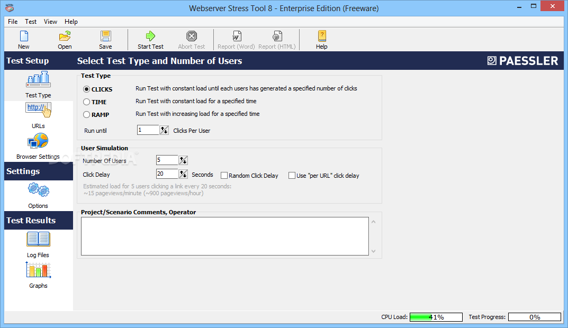Click the application icon in title bar
The height and width of the screenshot is (328, 568).
pyautogui.click(x=10, y=7)
